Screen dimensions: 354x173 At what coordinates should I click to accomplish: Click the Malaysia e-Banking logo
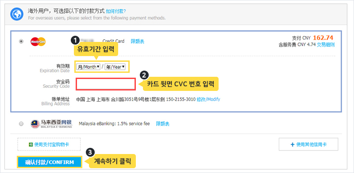(51, 124)
